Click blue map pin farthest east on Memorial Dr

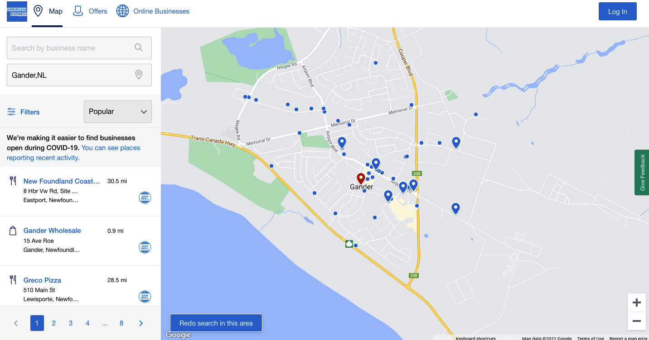coord(456,142)
